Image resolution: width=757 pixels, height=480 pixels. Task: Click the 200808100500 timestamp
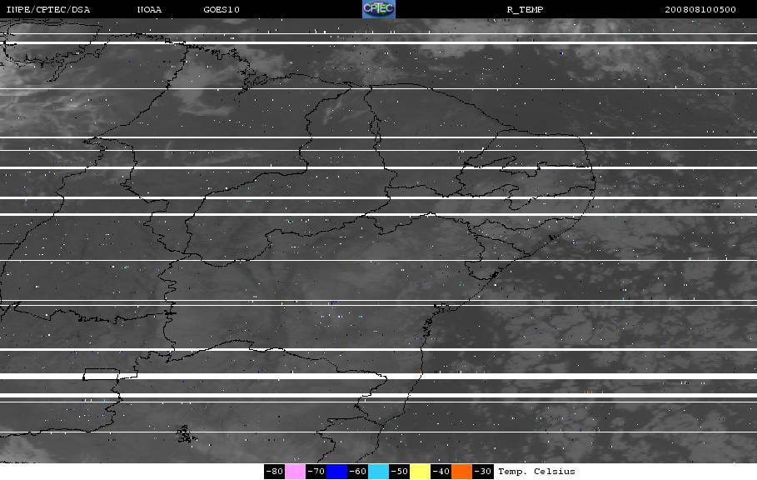pyautogui.click(x=700, y=10)
